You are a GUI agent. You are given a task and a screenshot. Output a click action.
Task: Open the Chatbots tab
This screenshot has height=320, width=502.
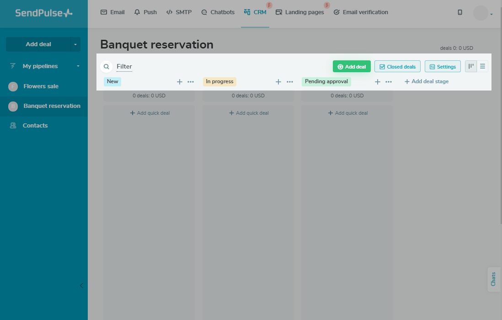point(218,12)
